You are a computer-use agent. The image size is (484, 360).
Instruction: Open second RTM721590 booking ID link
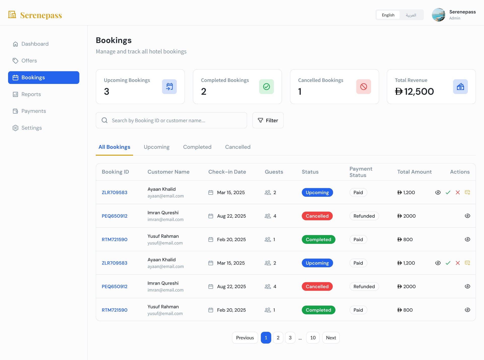114,310
